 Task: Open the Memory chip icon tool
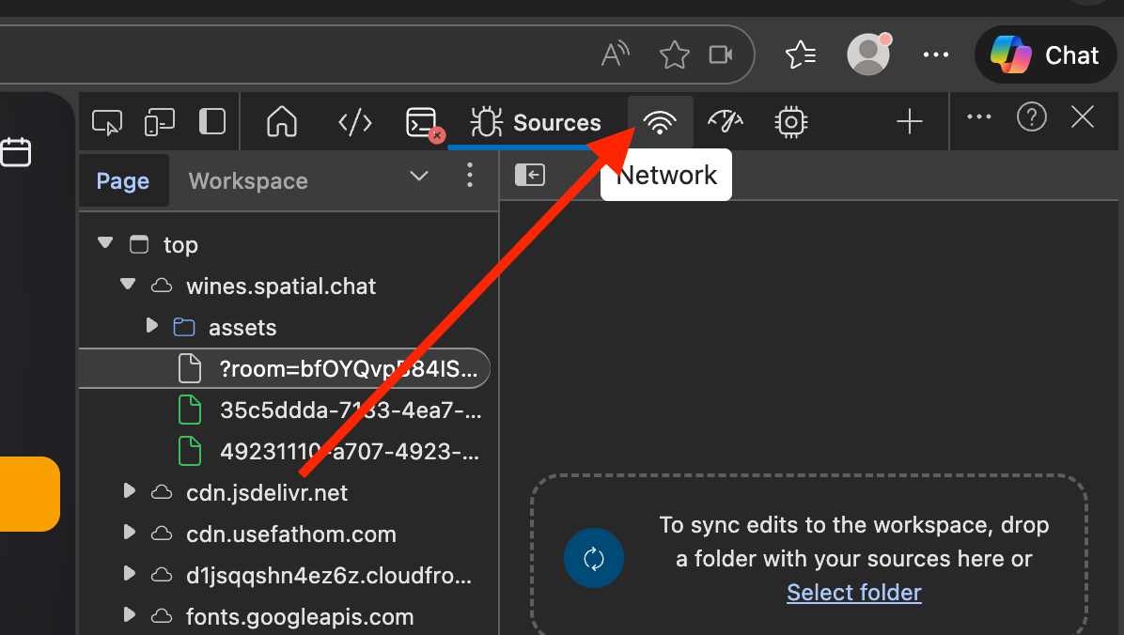pos(790,122)
